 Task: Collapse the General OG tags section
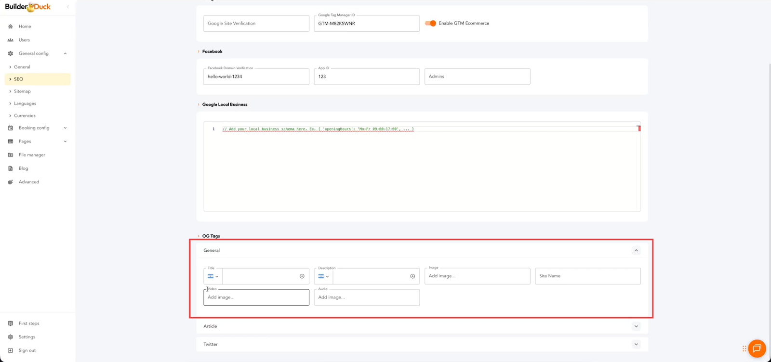tap(636, 250)
